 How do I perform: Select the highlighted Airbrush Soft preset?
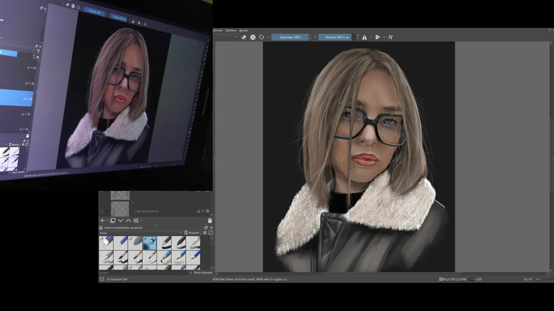150,243
